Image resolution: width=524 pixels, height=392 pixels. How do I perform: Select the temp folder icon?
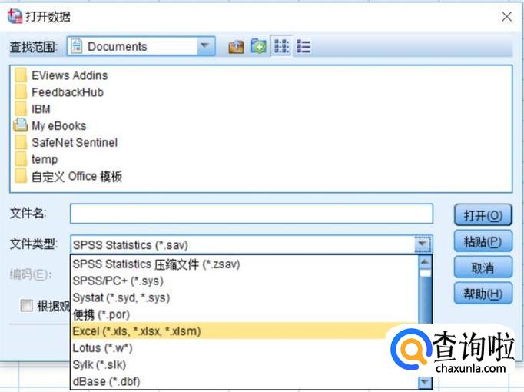21,159
